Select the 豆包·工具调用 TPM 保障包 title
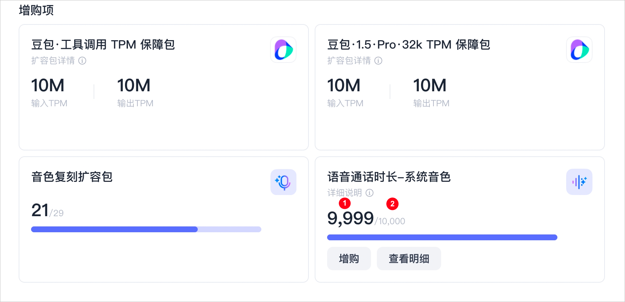625x302 pixels. pyautogui.click(x=103, y=45)
